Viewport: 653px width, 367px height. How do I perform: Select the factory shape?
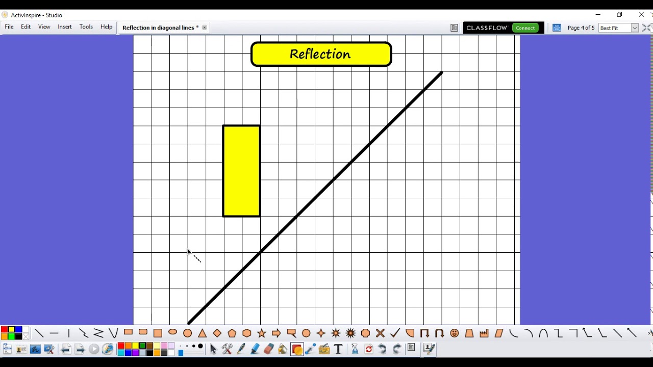[484, 333]
